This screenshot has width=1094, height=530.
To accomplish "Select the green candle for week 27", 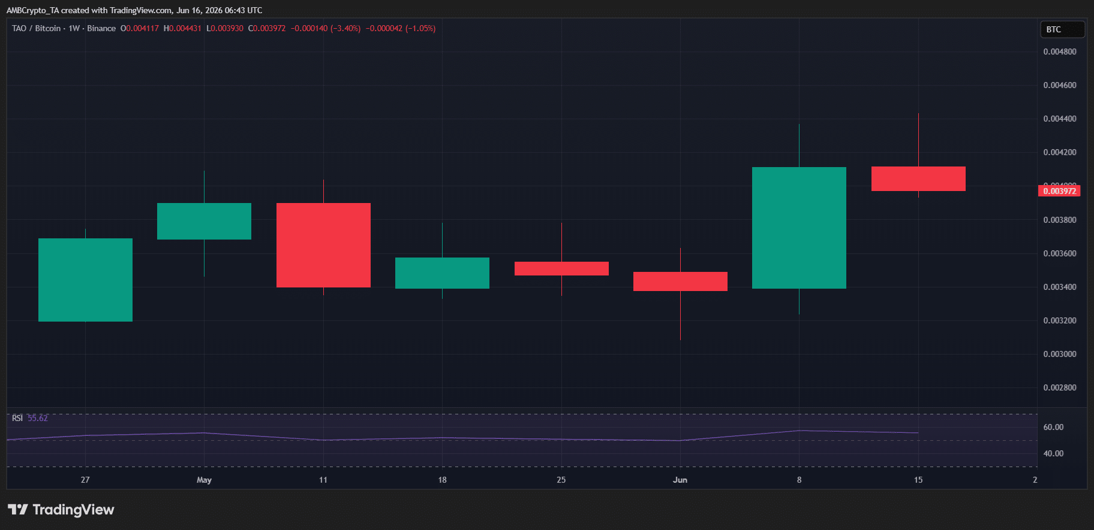I will tap(85, 280).
